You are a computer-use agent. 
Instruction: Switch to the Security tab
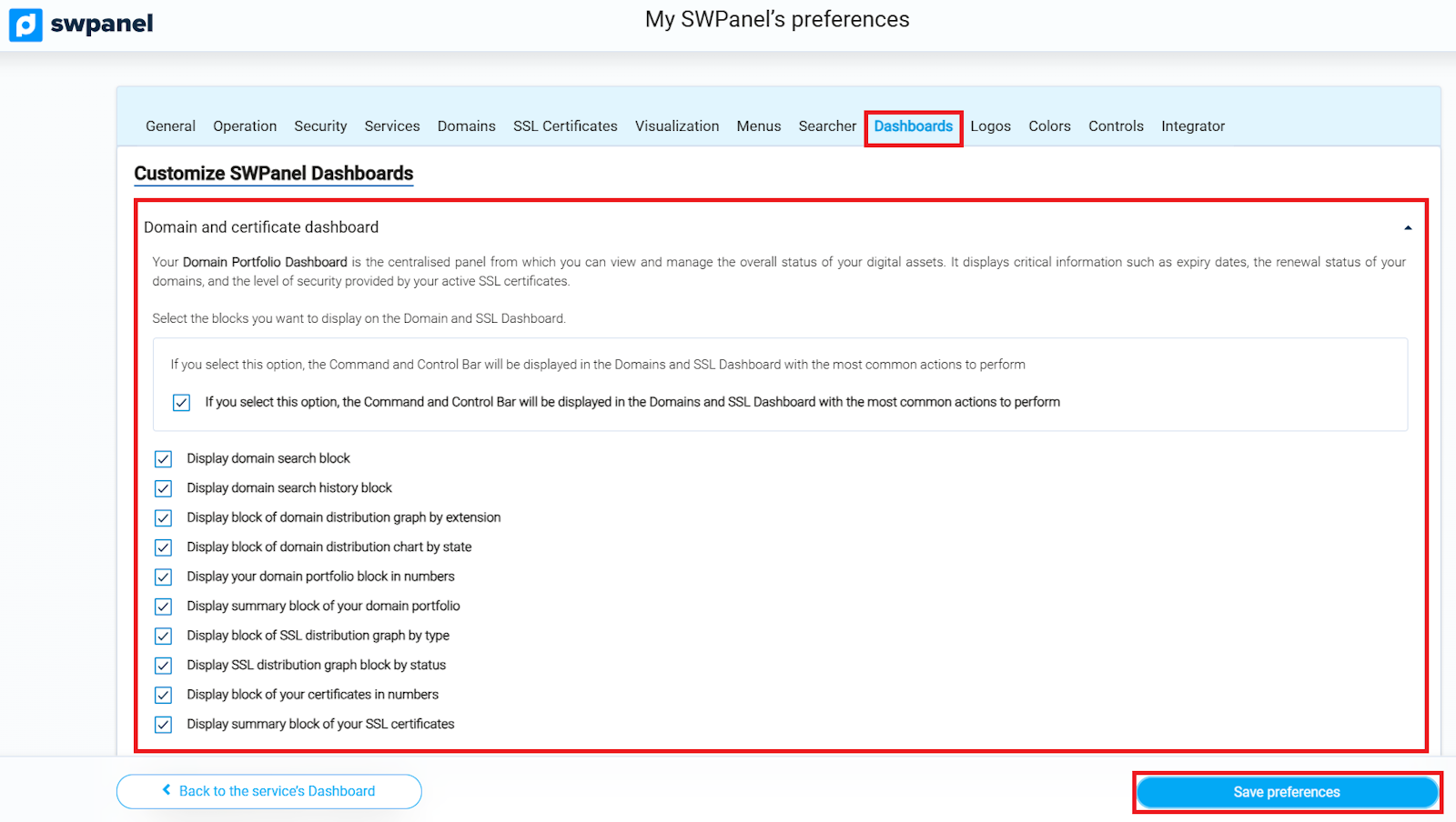pyautogui.click(x=320, y=126)
